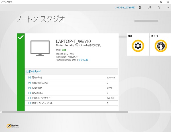Open the user account icon
This screenshot has width=171, height=132.
[x=150, y=7]
